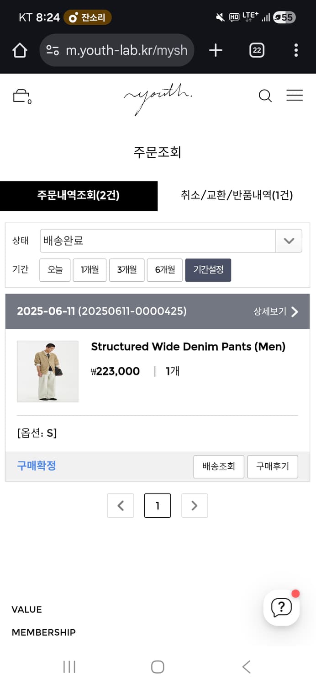The height and width of the screenshot is (686, 316).
Task: Go to next page arrow
Action: point(195,505)
